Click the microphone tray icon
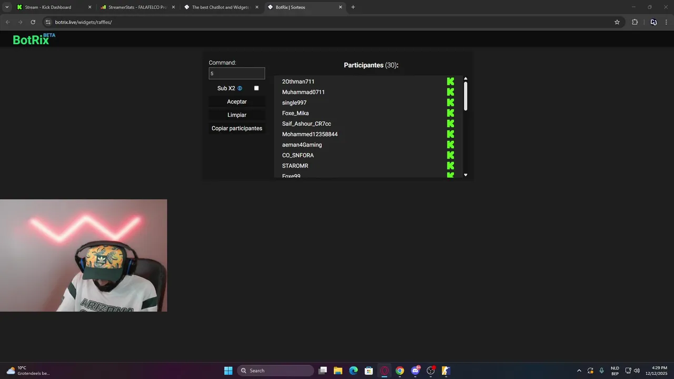This screenshot has width=674, height=379. 601,371
